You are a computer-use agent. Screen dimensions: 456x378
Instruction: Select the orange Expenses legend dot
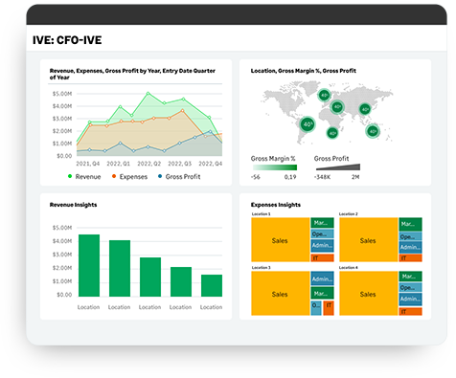click(114, 176)
